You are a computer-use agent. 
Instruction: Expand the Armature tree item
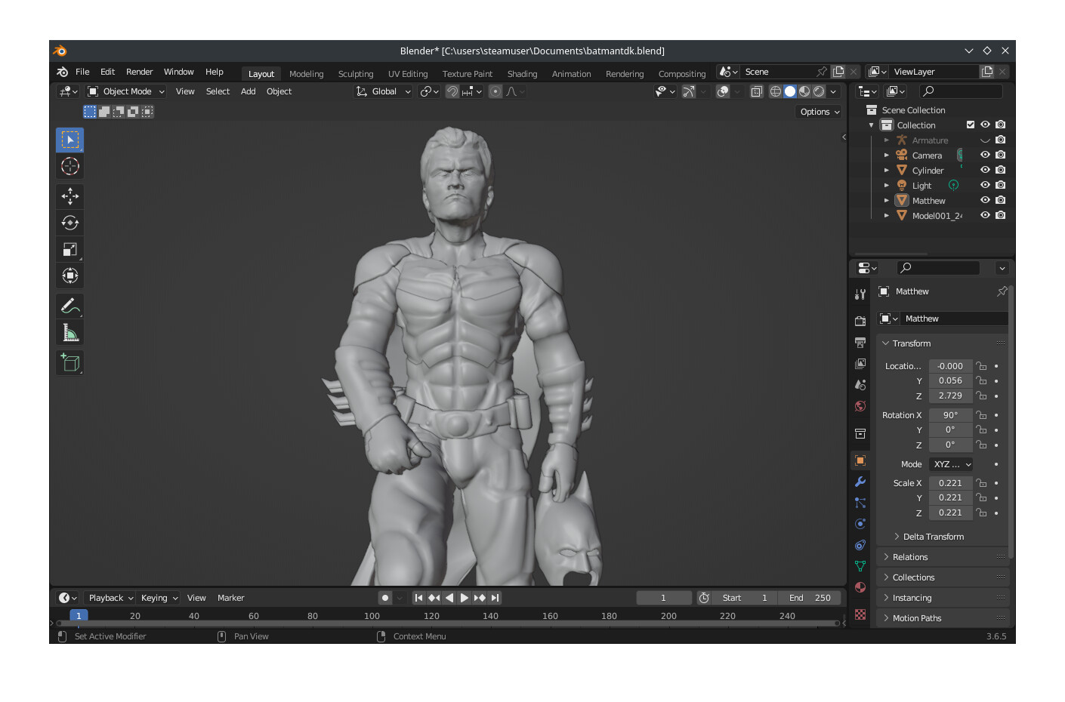pos(887,140)
